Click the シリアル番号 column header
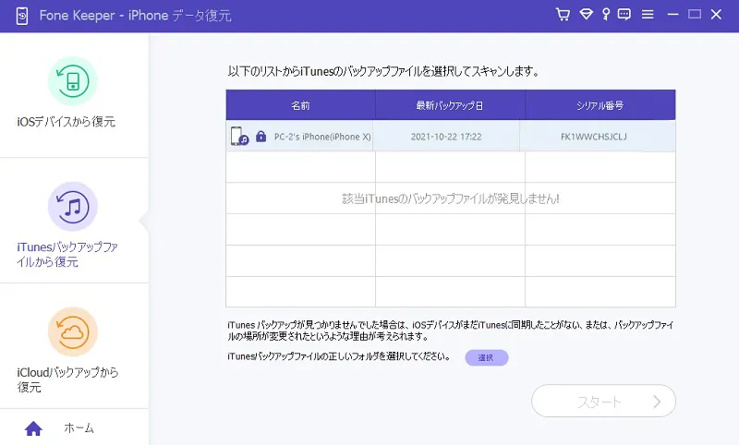The width and height of the screenshot is (739, 445). click(600, 105)
